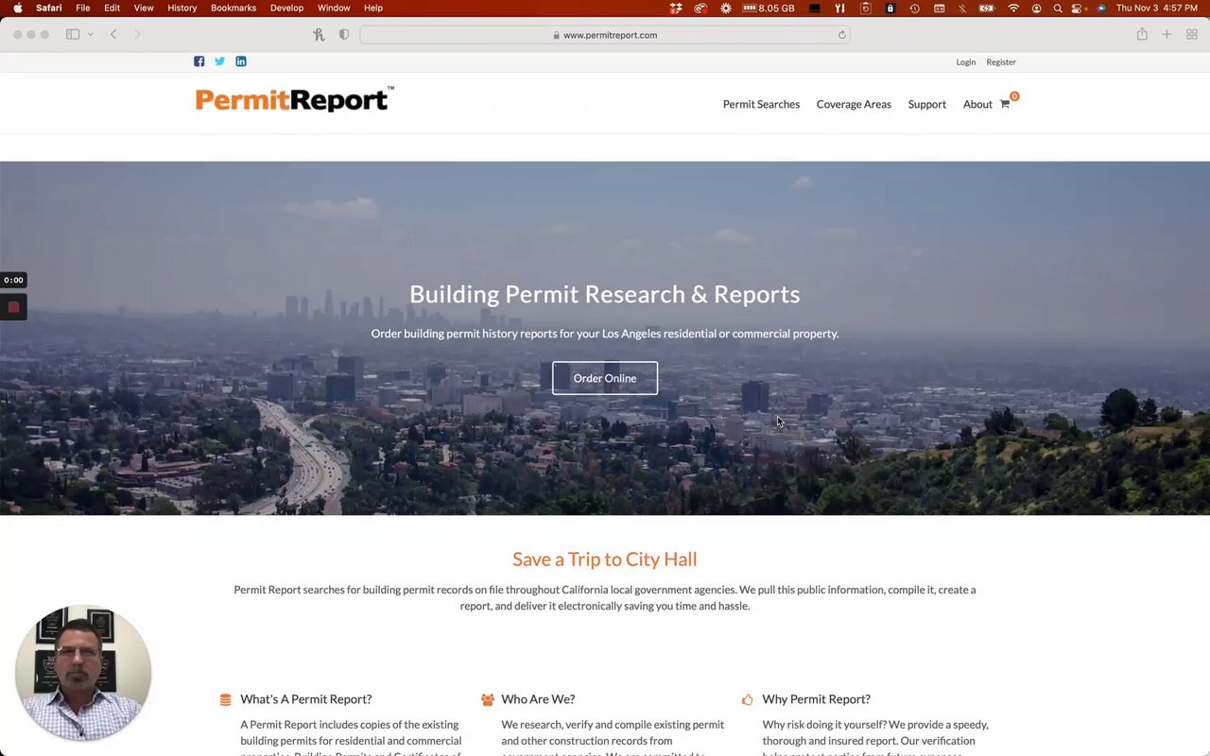
Task: Click the extension icon left of the shield
Action: pos(320,34)
